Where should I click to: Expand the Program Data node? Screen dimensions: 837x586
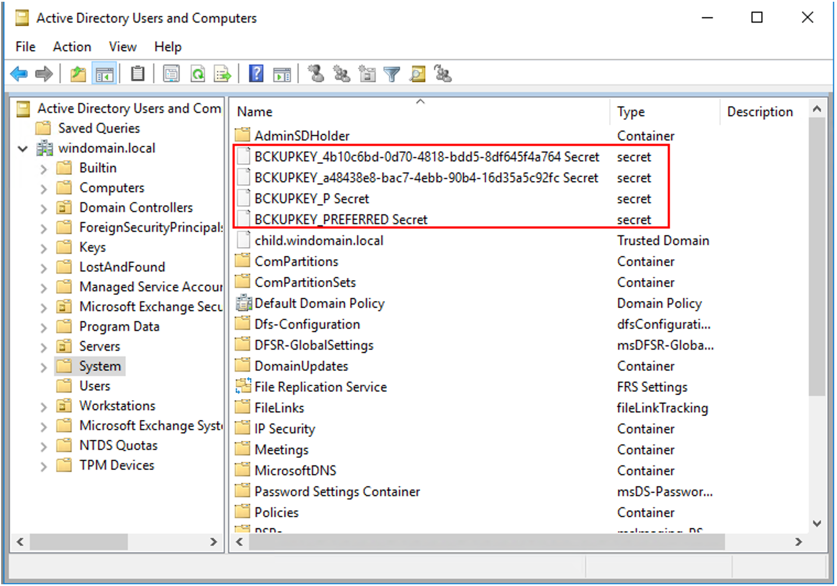tap(44, 327)
